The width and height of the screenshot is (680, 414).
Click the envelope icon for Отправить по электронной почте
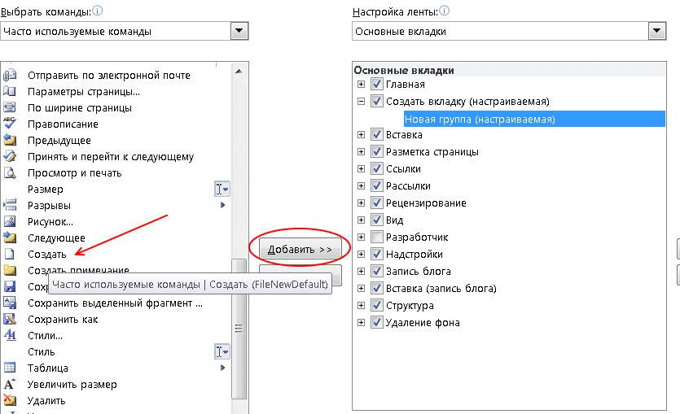click(x=10, y=75)
